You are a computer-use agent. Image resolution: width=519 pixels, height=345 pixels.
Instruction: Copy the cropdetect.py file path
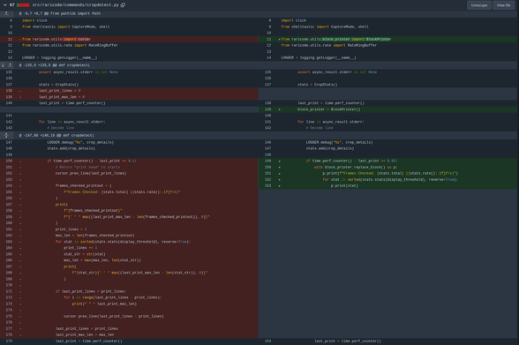tap(123, 5)
